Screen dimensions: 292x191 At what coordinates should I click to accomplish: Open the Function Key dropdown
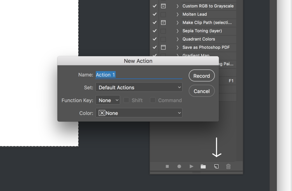108,100
